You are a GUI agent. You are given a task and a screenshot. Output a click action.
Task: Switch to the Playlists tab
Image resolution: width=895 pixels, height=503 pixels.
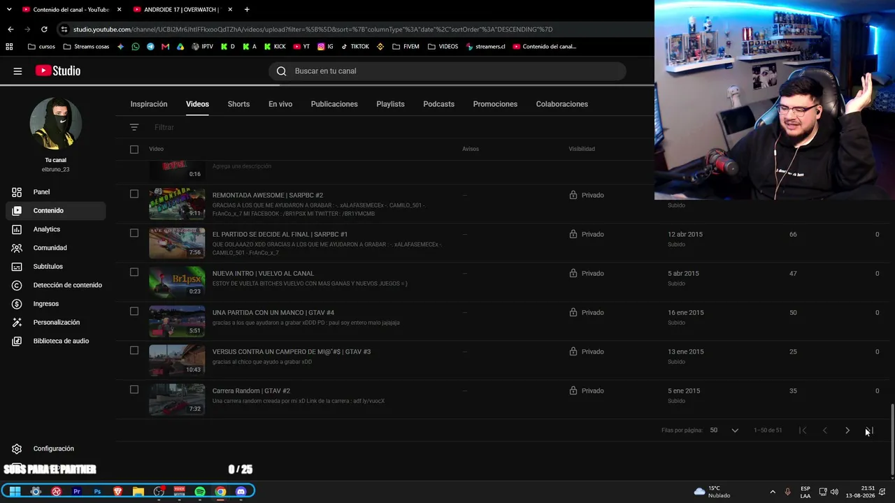[x=390, y=104]
